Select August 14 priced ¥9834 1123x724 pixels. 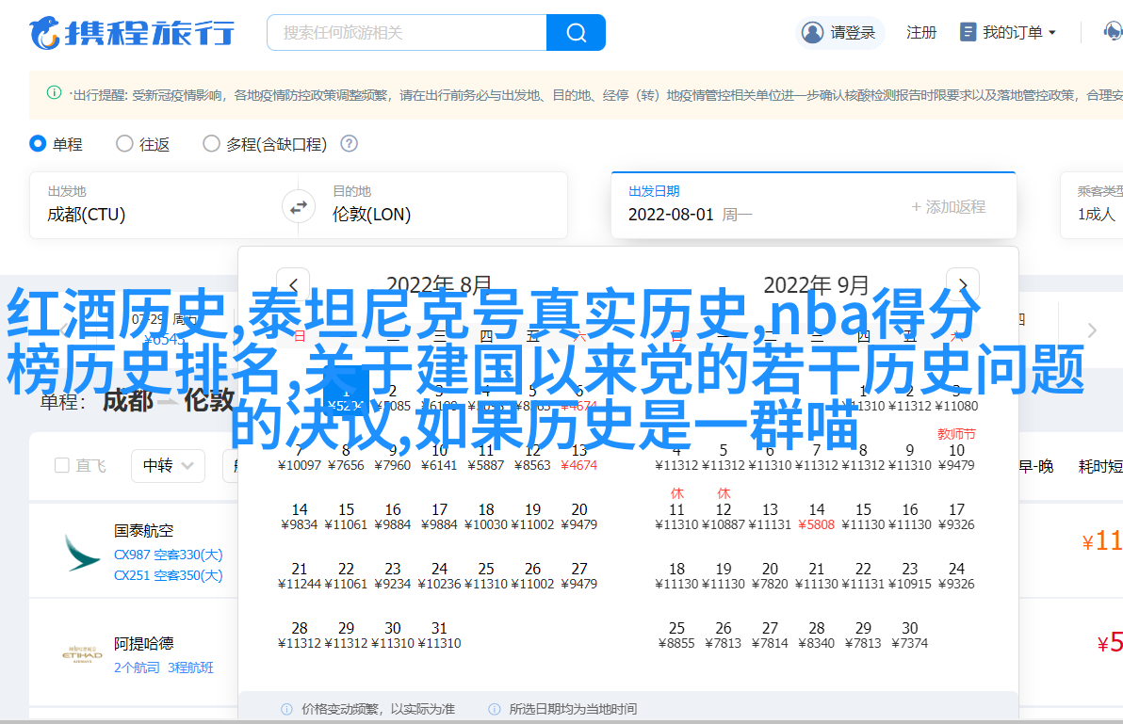point(300,517)
